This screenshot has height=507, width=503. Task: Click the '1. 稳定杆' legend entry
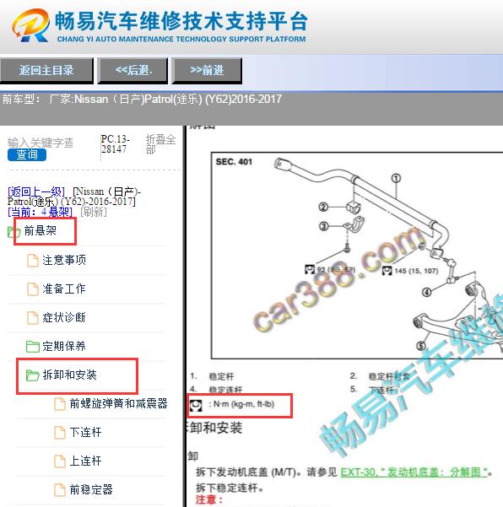coord(212,376)
